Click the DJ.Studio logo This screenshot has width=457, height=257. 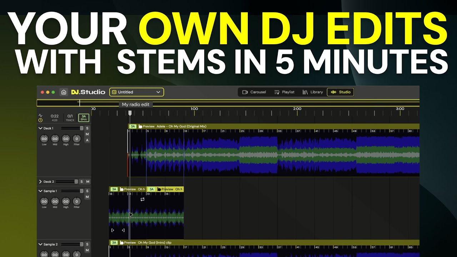tap(88, 92)
